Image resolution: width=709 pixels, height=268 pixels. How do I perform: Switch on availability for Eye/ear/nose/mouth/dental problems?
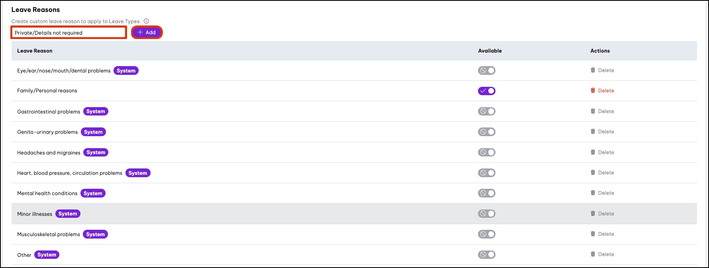486,70
